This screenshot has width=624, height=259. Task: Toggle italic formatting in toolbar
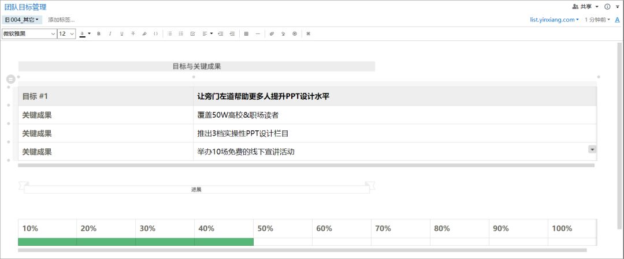tap(110, 34)
